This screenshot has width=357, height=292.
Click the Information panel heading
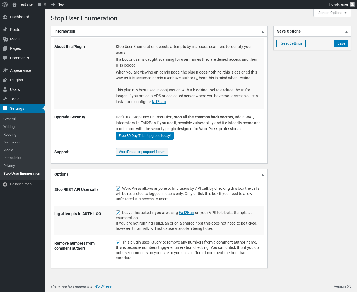(x=65, y=31)
